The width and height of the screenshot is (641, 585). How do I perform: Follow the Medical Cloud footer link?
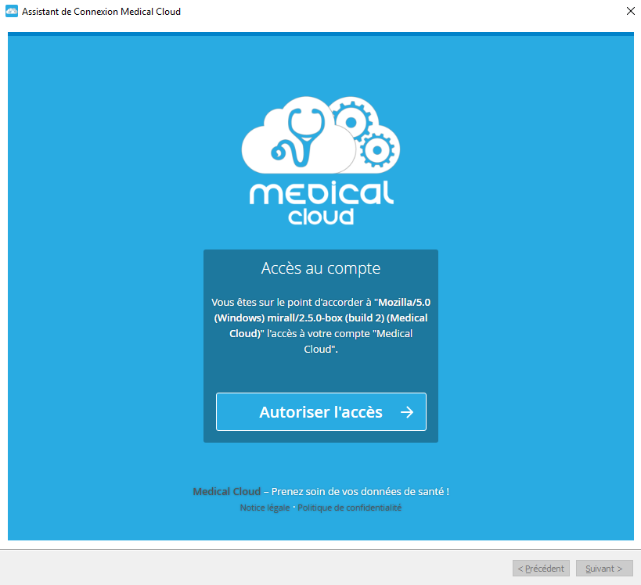click(x=226, y=491)
